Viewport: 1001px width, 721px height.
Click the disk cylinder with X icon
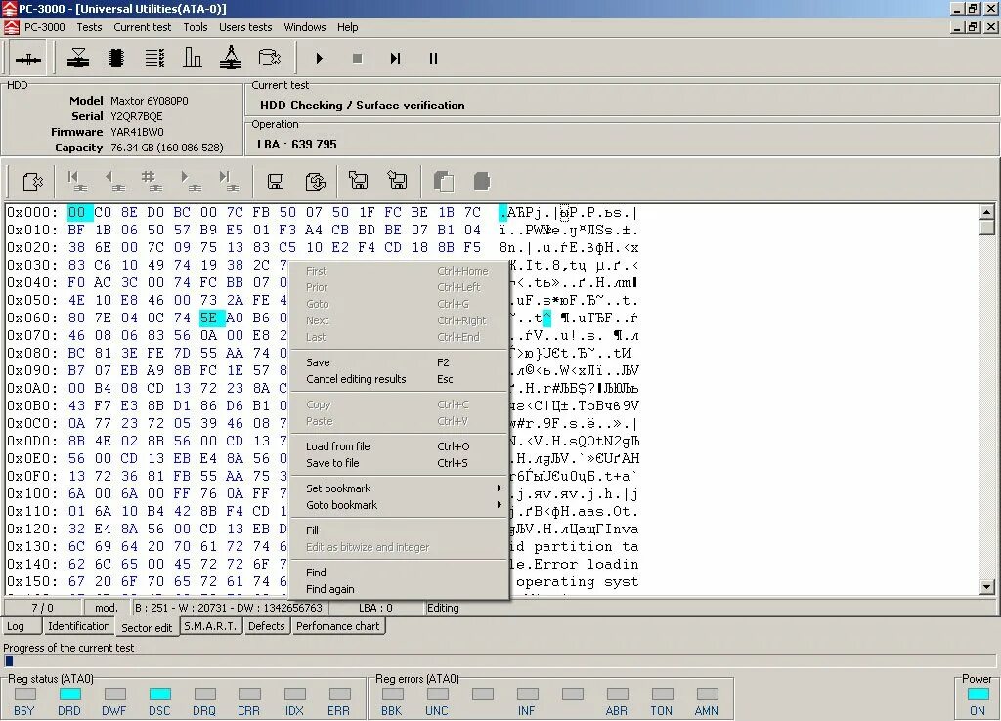[x=270, y=58]
